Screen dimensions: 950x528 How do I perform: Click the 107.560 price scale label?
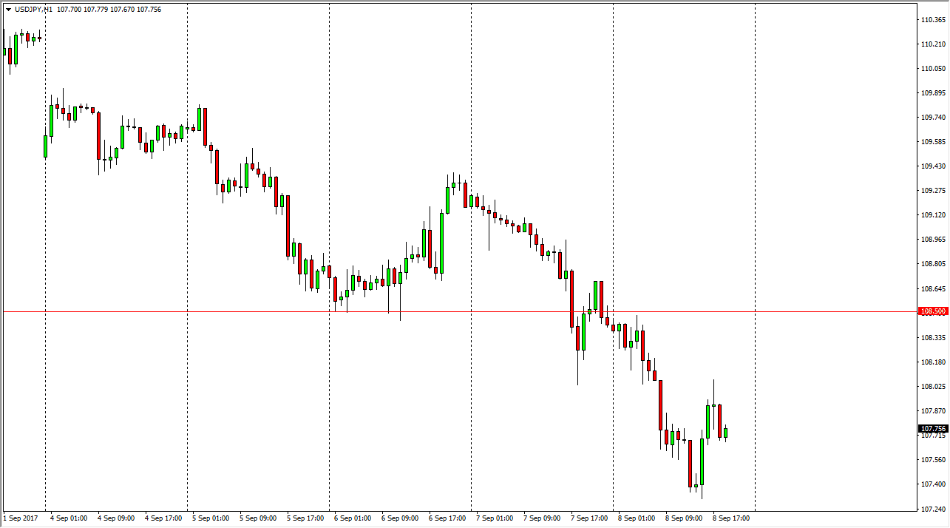click(x=932, y=460)
